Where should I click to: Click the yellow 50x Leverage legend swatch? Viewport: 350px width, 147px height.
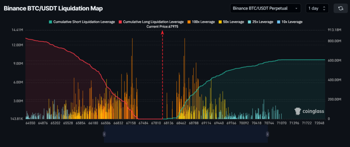click(x=220, y=22)
